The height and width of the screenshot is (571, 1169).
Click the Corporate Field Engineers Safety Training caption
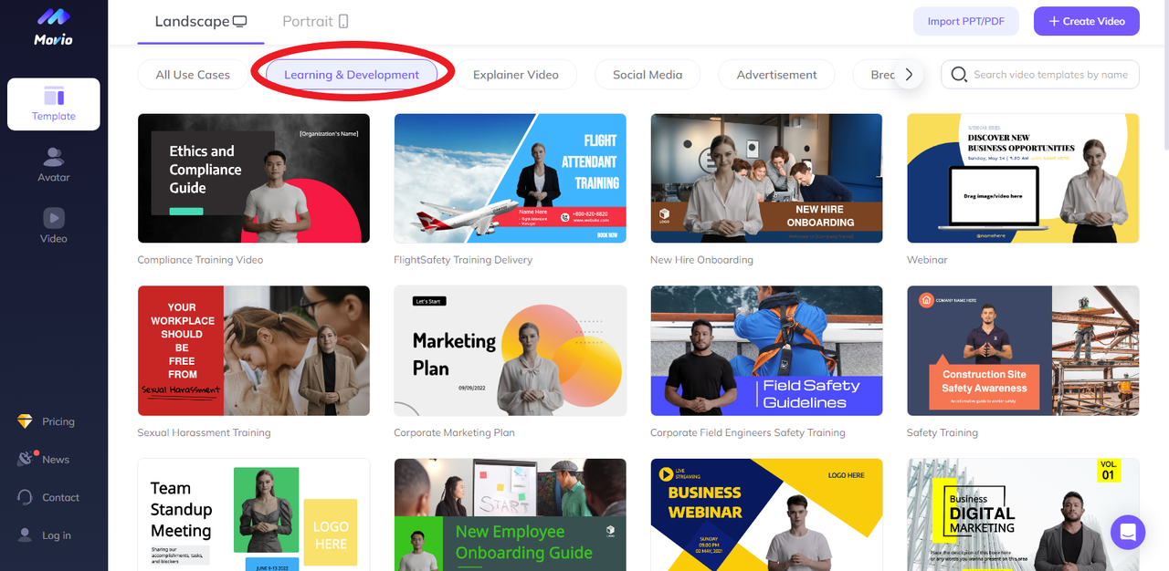[748, 432]
